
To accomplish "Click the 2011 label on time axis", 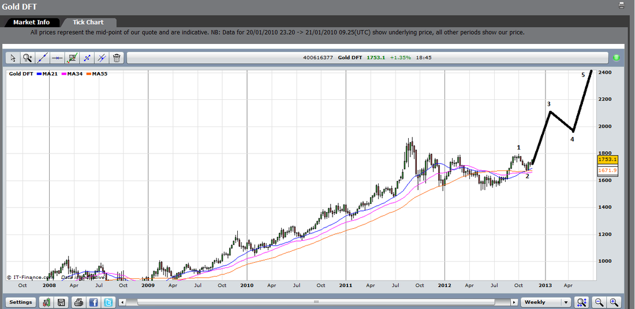I will click(x=346, y=285).
